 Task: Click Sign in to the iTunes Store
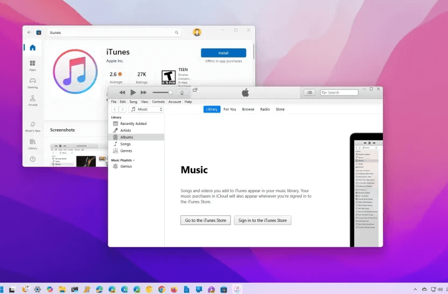(x=262, y=220)
